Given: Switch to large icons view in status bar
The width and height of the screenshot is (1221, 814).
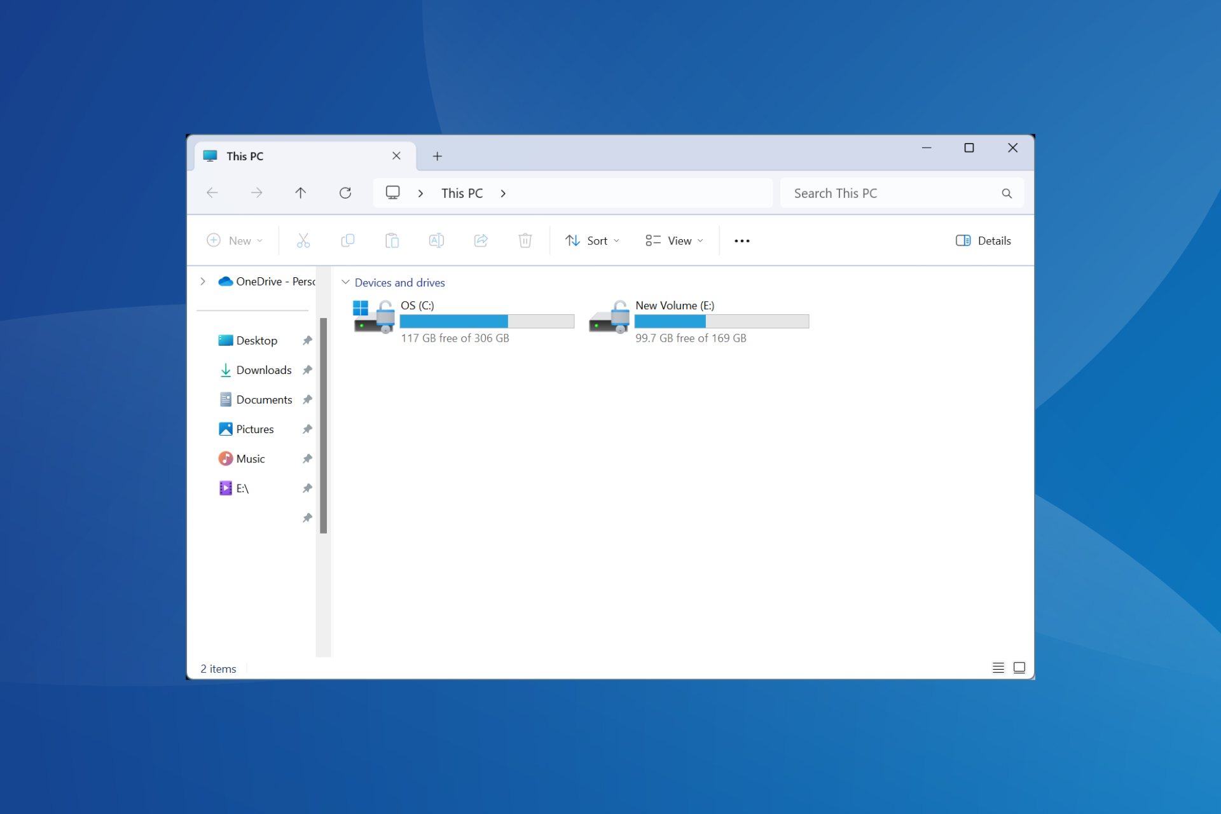Looking at the screenshot, I should tap(1019, 668).
